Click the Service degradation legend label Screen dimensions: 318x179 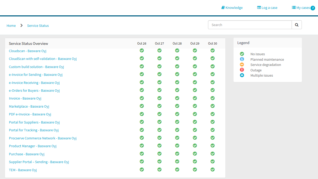pos(266,65)
